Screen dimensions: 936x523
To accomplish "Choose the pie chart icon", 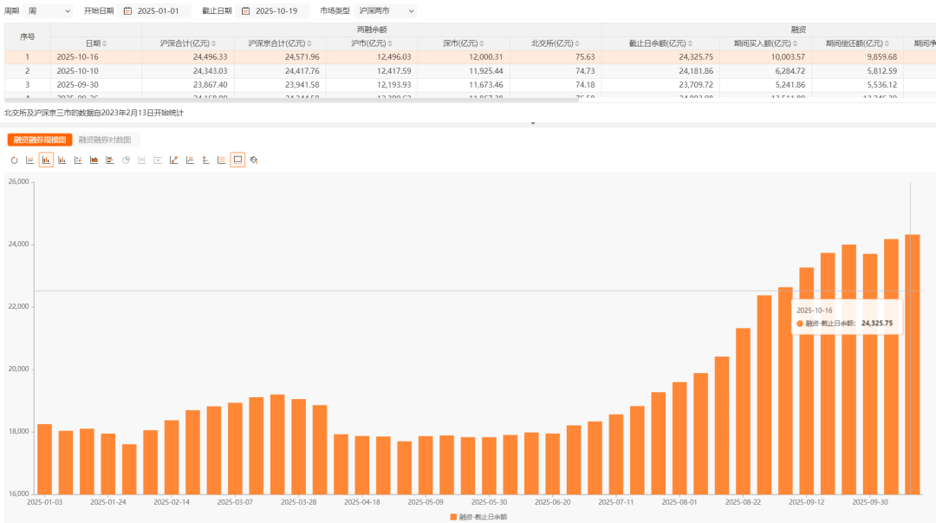I will [x=126, y=160].
